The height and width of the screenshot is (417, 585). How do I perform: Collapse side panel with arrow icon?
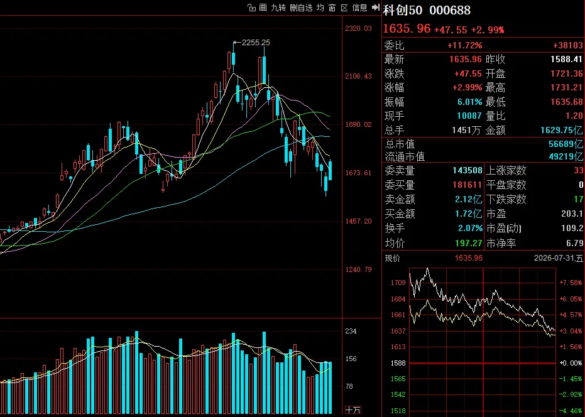click(x=376, y=8)
